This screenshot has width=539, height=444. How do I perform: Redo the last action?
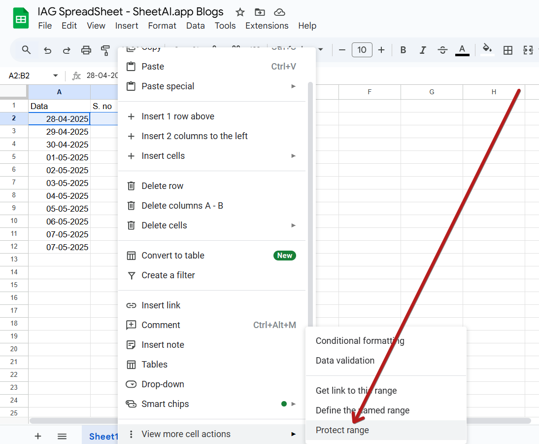tap(67, 50)
